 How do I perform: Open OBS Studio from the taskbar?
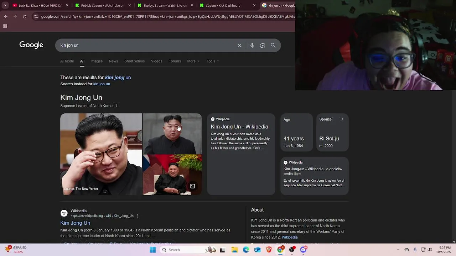(x=292, y=250)
